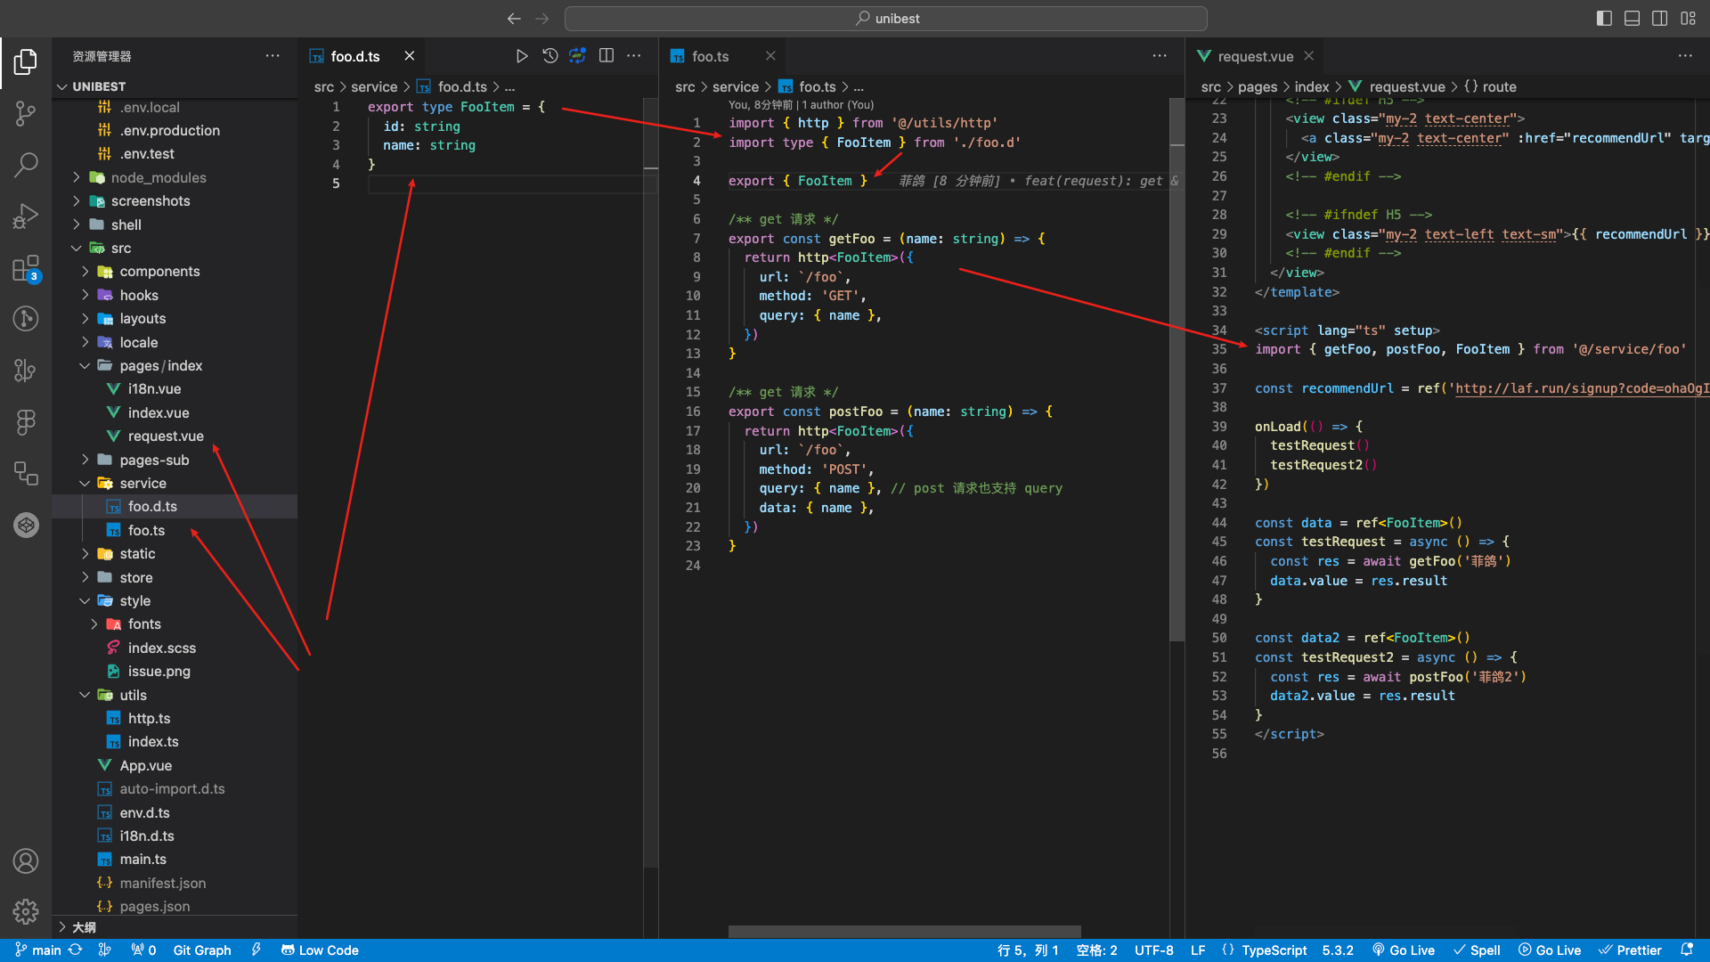Image resolution: width=1710 pixels, height=962 pixels.
Task: Toggle the primary sidebar visibility
Action: [1604, 18]
